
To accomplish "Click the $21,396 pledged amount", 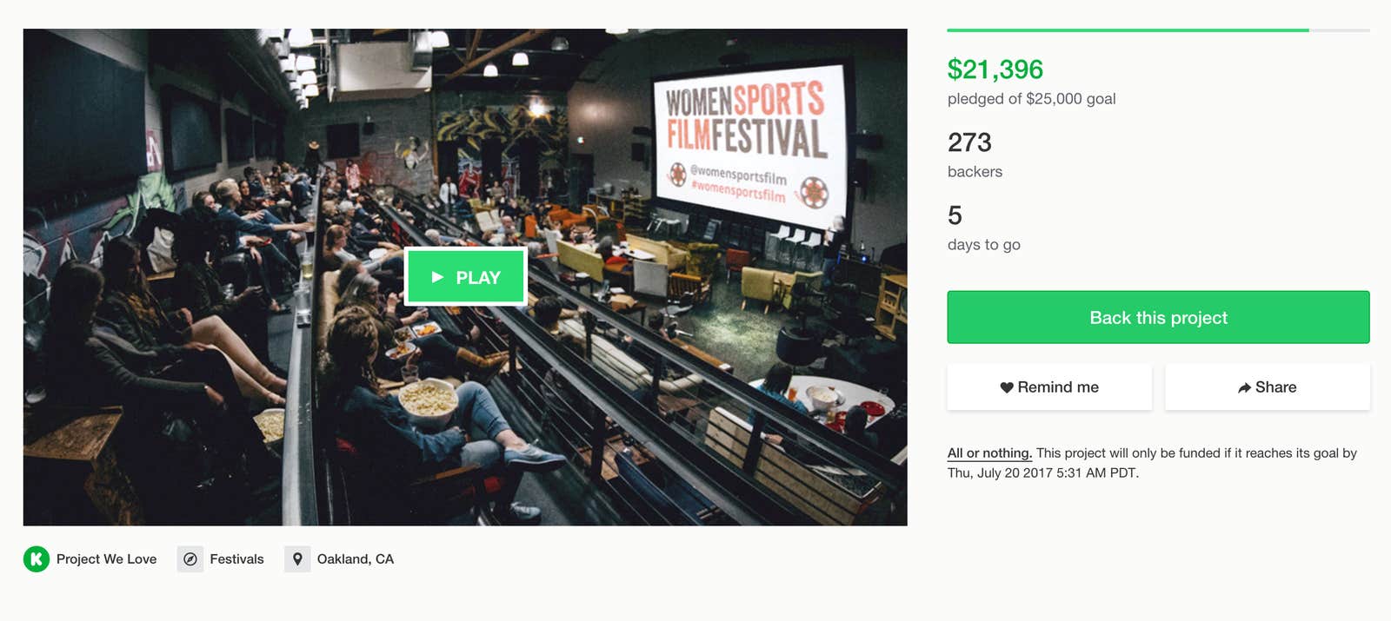I will pos(995,69).
